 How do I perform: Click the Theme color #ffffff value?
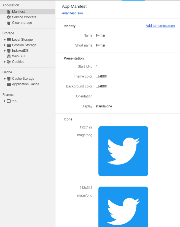(x=103, y=76)
